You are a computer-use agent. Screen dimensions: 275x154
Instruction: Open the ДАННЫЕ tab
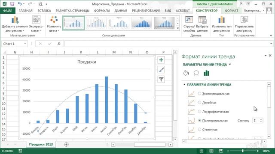pos(121,11)
